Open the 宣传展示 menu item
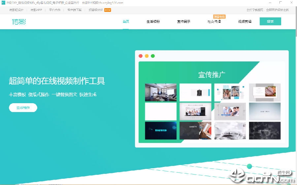Viewport: 297px width, 185px height. pos(183,21)
